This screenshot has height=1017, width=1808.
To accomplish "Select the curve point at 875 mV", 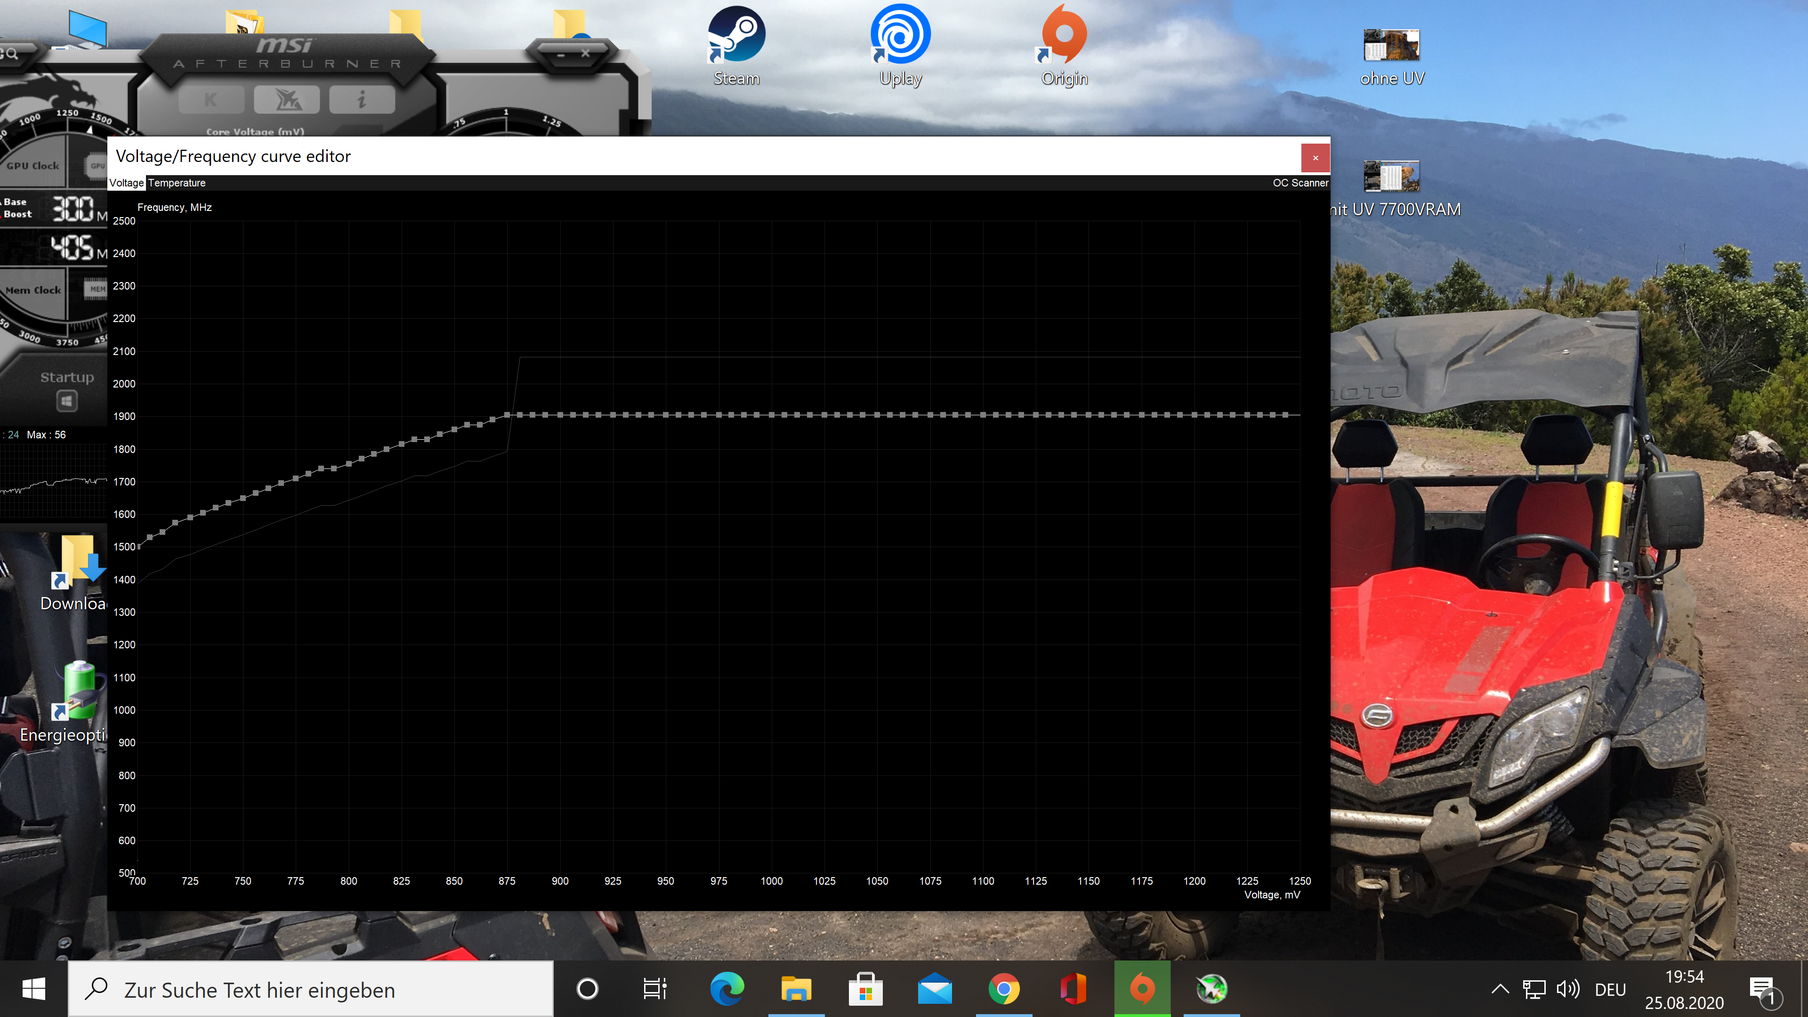I will coord(507,415).
